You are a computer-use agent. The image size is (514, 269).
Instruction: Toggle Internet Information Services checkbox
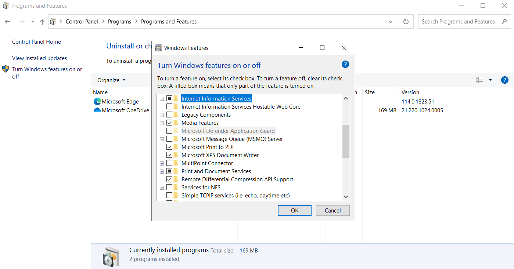pos(169,99)
